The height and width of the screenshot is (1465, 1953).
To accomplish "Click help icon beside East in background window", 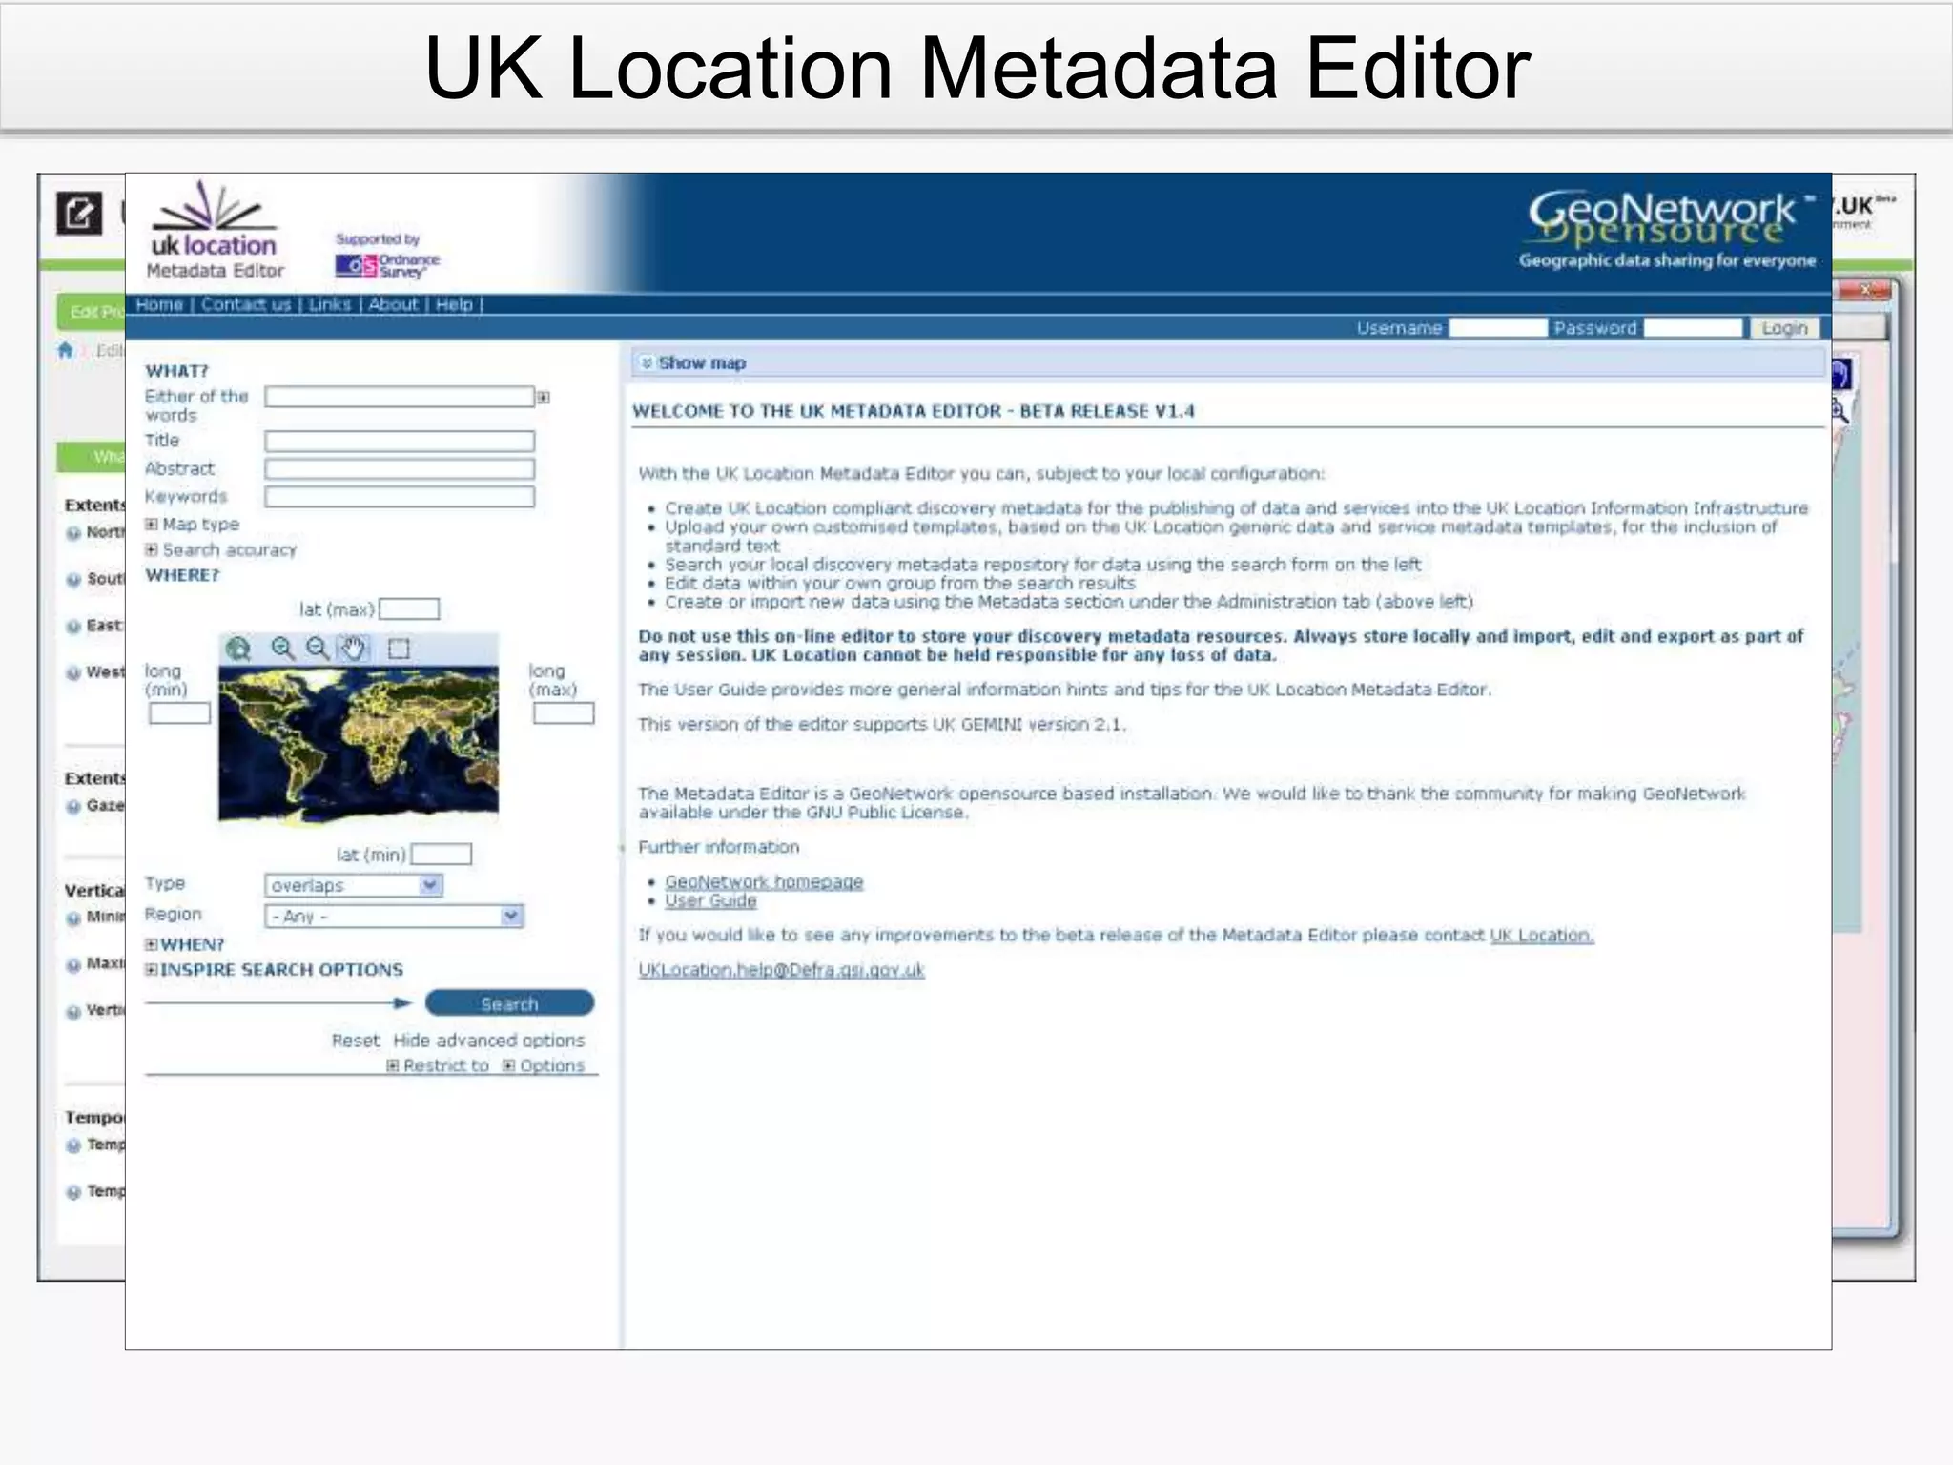I will coord(73,627).
